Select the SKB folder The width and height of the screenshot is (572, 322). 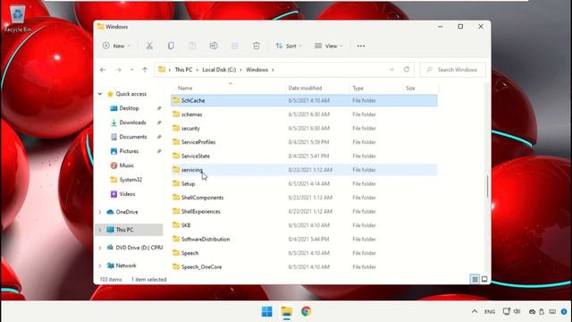[304, 225]
